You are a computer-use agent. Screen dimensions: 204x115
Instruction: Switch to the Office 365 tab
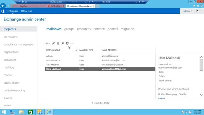click(26, 11)
